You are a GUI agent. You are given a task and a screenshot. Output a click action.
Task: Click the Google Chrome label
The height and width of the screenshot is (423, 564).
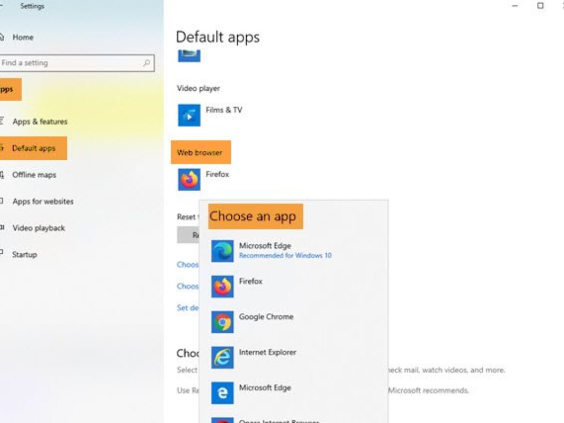(x=266, y=317)
